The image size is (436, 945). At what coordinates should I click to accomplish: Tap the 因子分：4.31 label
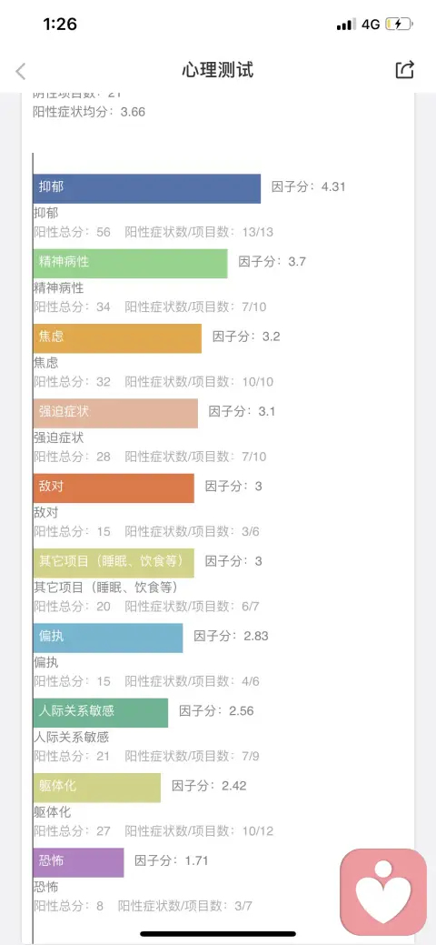pyautogui.click(x=309, y=186)
